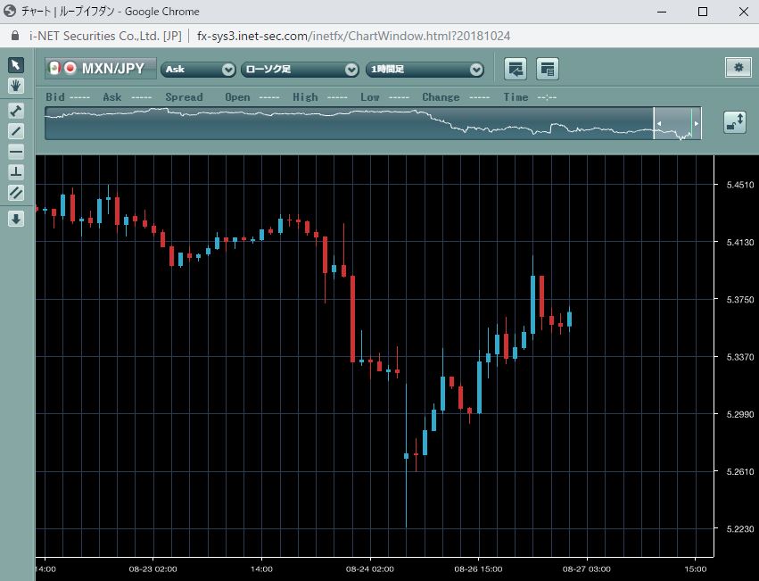759x581 pixels.
Task: Click the 5.2990 price axis label
Action: tap(740, 414)
